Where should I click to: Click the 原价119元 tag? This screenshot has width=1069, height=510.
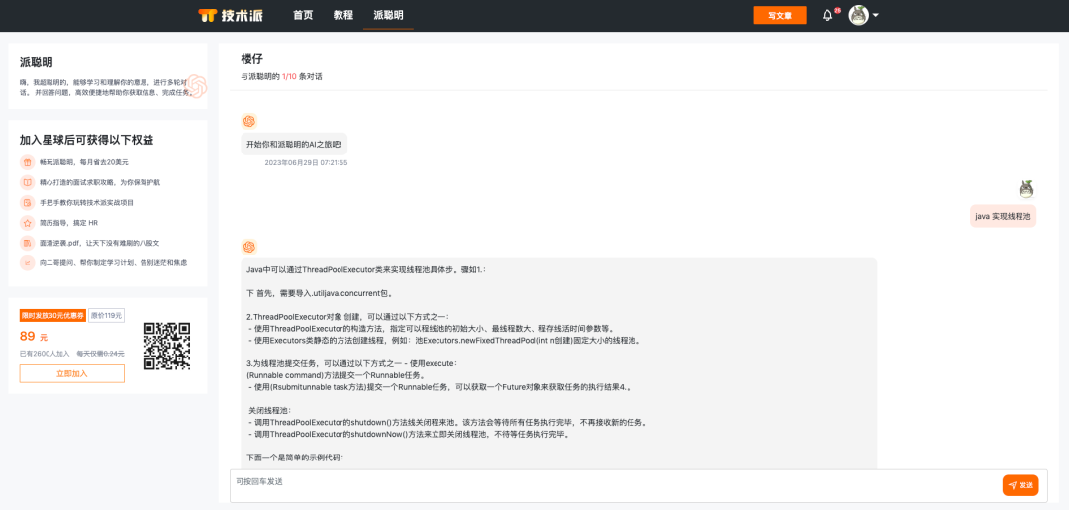(x=106, y=315)
